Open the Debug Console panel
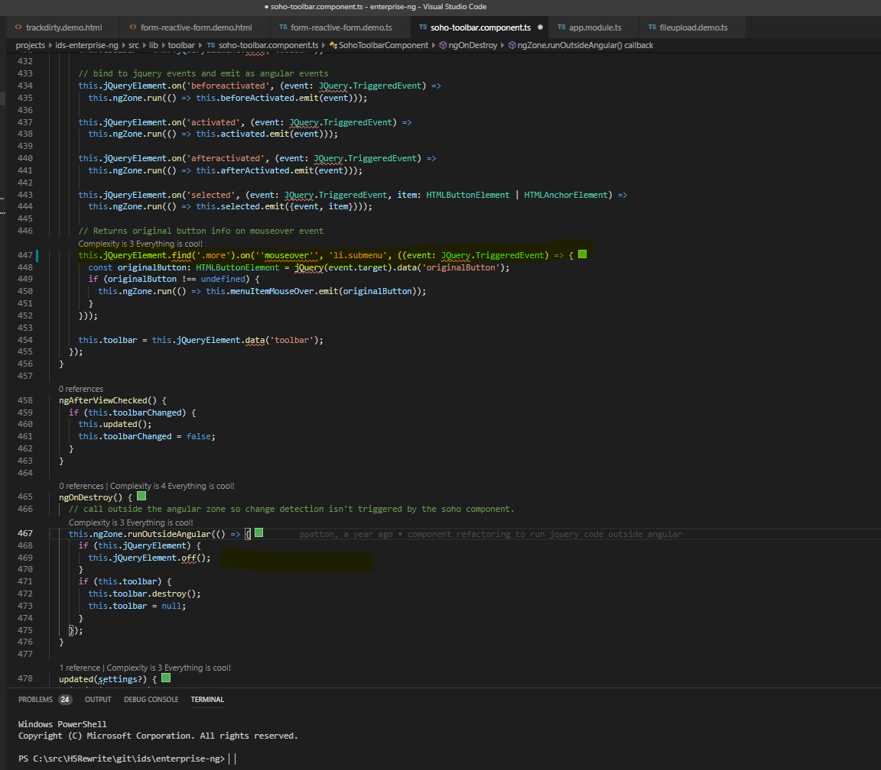881x770 pixels. click(x=151, y=699)
